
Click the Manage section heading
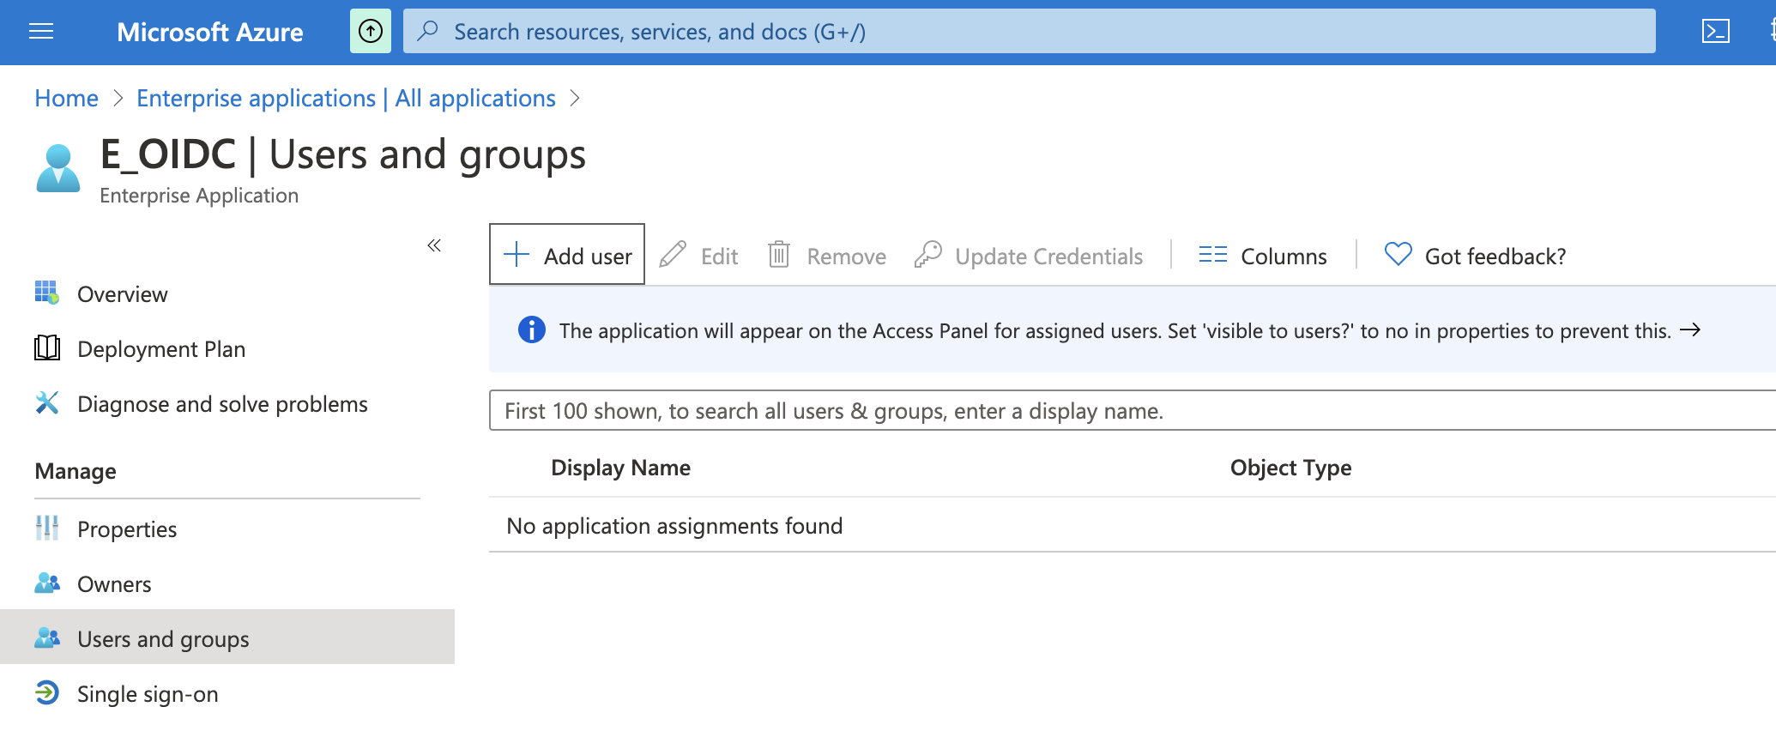[x=76, y=471]
